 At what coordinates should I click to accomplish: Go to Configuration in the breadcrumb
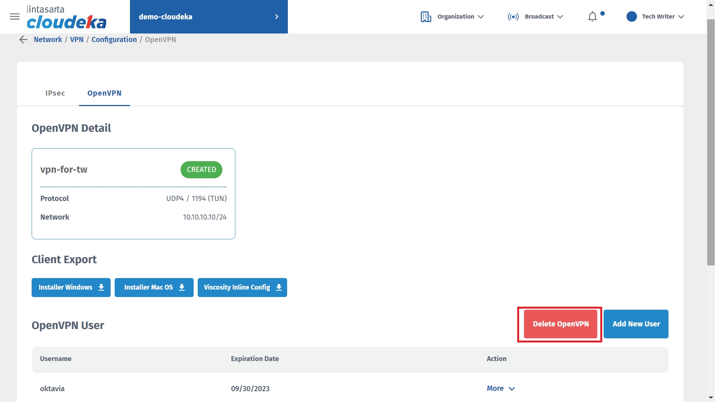(114, 39)
